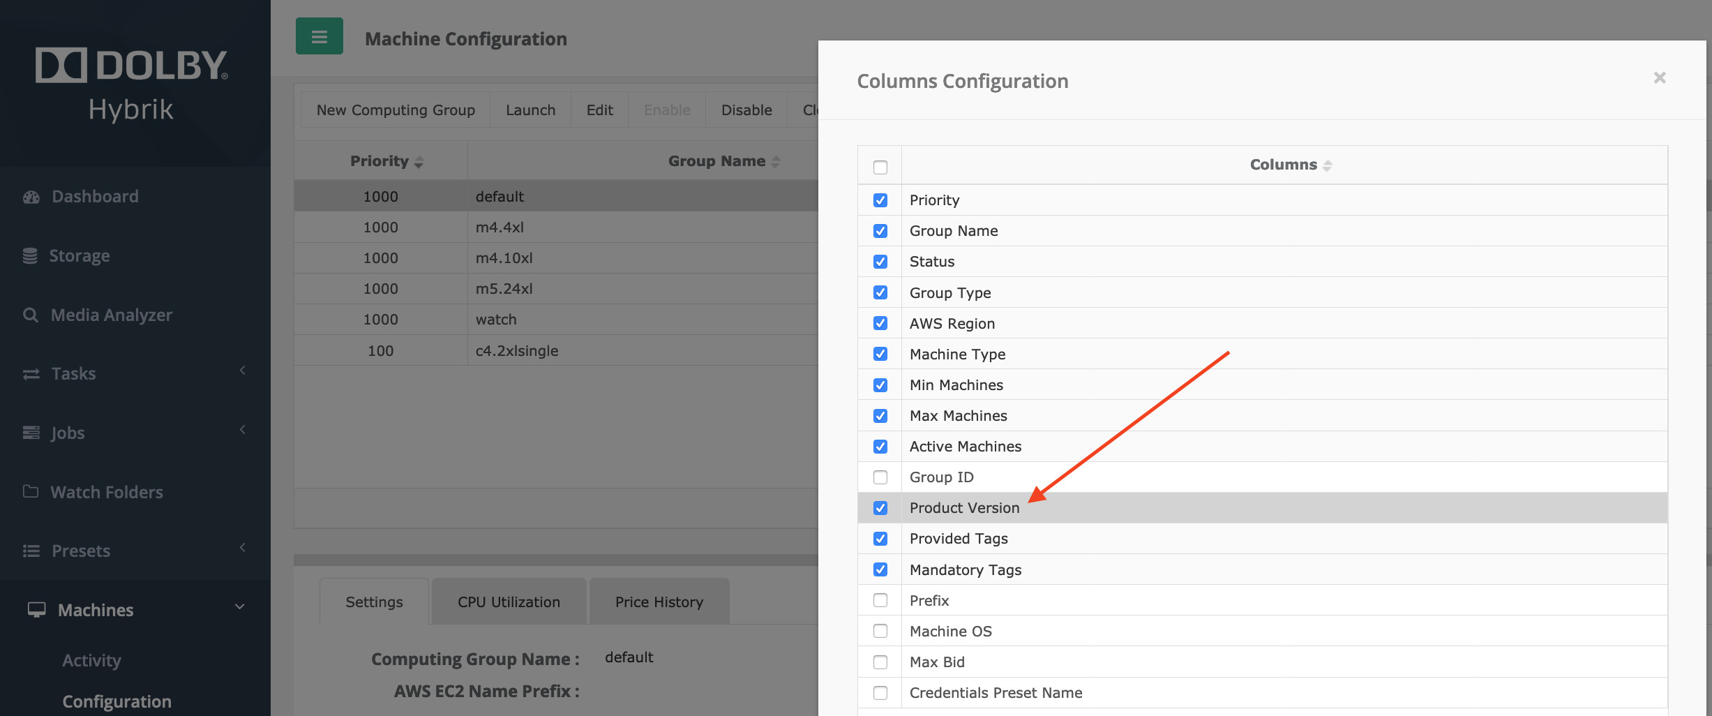
Task: Click the Media Analyzer magnifier icon
Action: (x=30, y=315)
